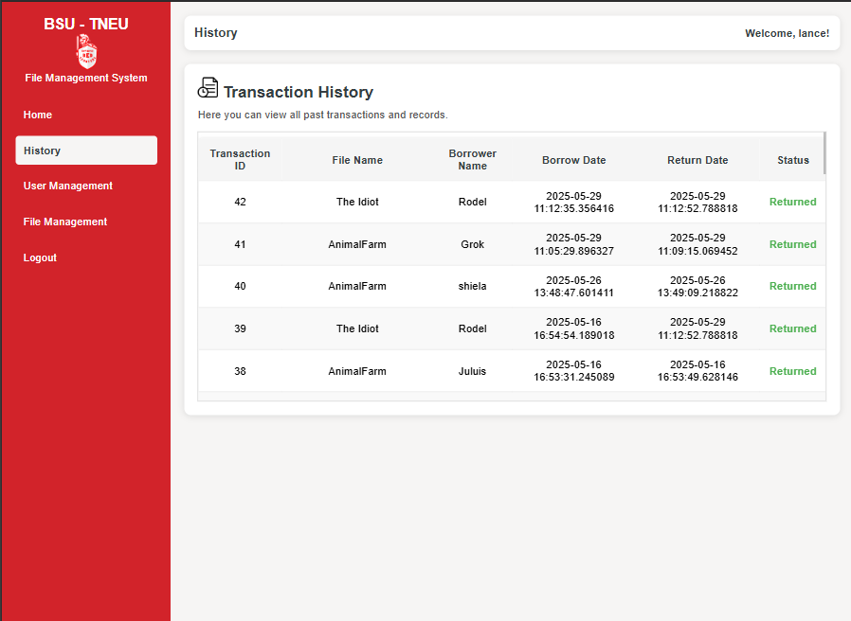Click the Return Date column header
The height and width of the screenshot is (621, 851).
pyautogui.click(x=697, y=160)
